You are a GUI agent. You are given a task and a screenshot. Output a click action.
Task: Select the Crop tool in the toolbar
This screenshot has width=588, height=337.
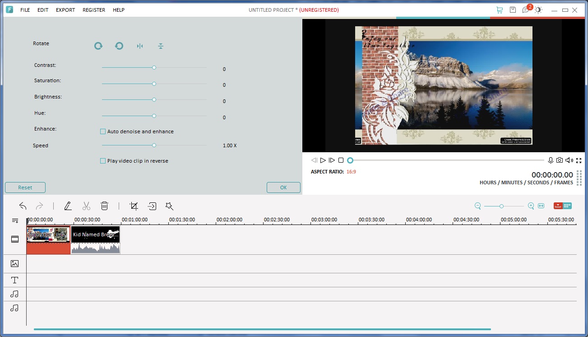tap(134, 206)
